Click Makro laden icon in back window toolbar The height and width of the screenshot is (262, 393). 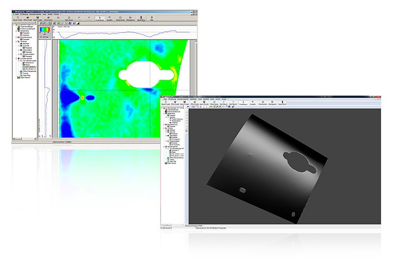69,18
